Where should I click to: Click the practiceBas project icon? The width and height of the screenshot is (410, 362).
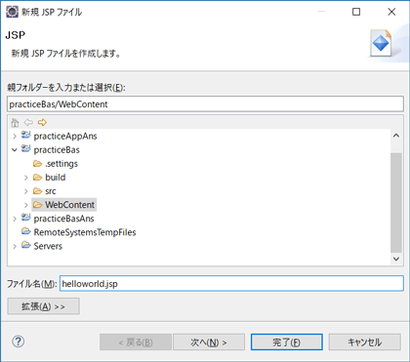[26, 148]
